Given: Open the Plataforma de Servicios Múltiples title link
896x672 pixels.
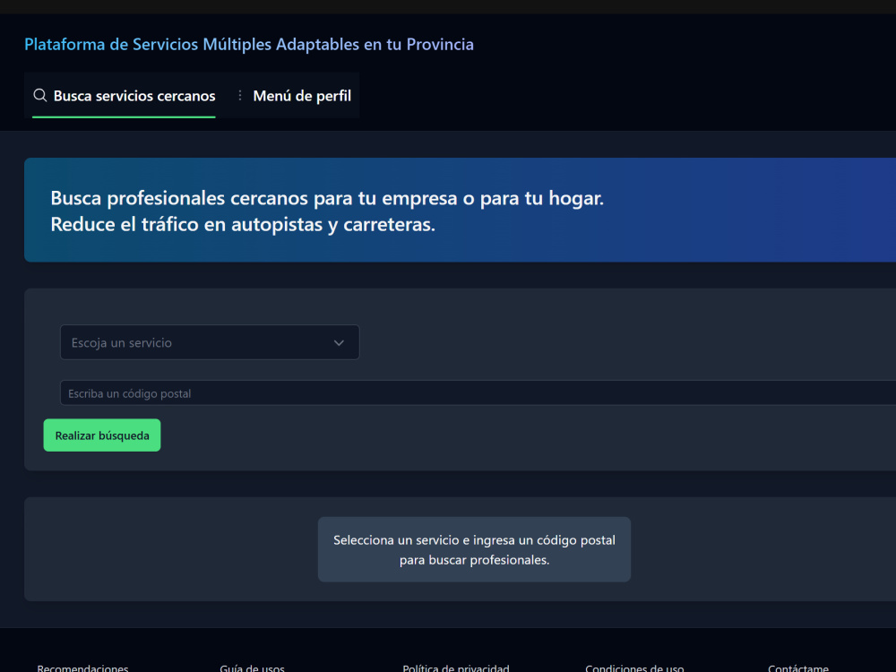Looking at the screenshot, I should (249, 45).
